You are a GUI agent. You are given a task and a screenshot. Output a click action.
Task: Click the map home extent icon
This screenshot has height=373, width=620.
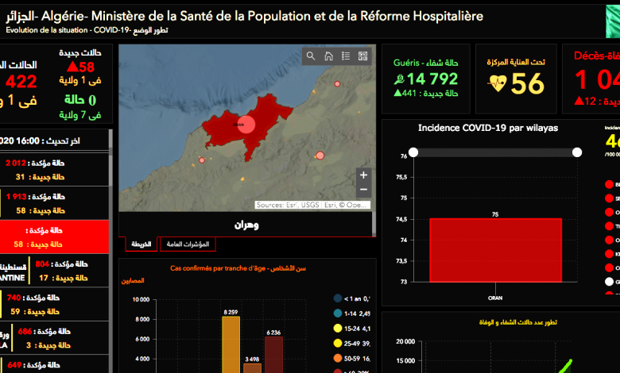328,56
